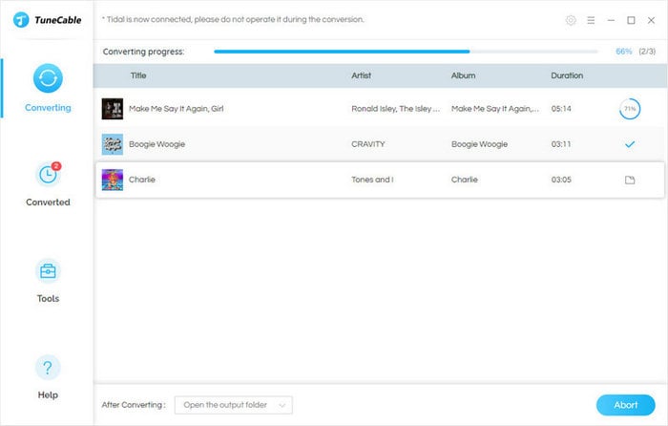Open the settings gear icon
This screenshot has height=426, width=668.
pos(571,20)
